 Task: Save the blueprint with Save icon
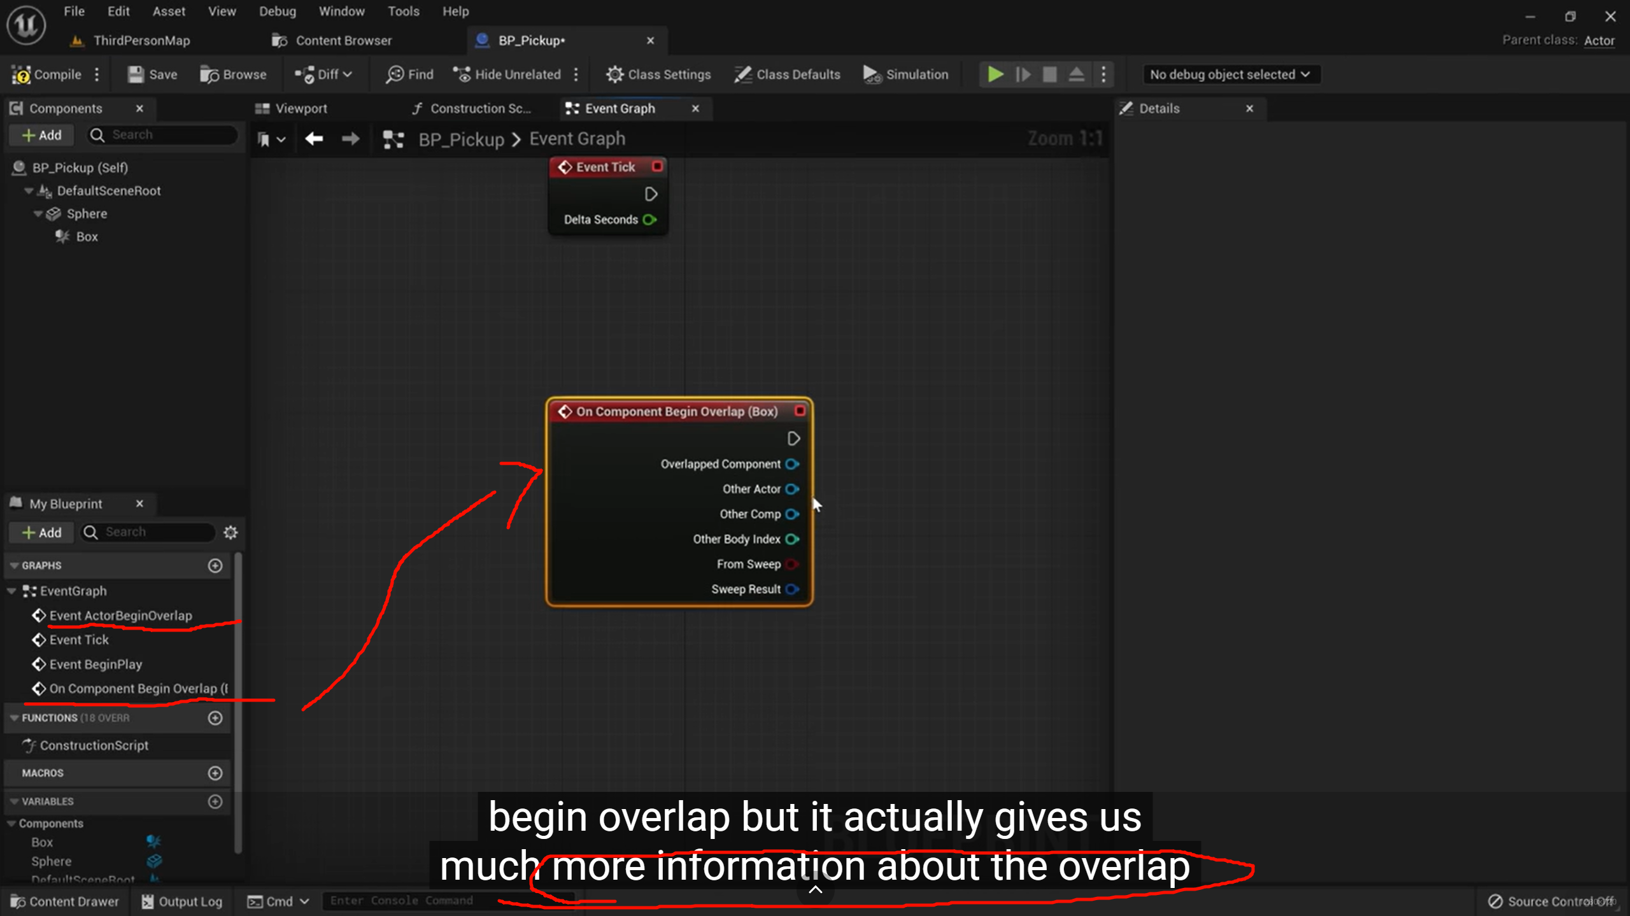pyautogui.click(x=136, y=74)
